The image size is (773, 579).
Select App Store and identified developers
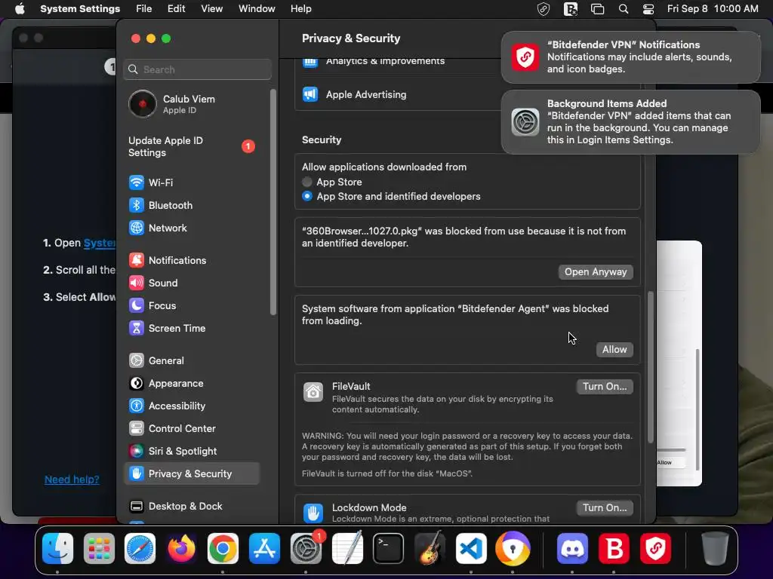click(x=307, y=197)
